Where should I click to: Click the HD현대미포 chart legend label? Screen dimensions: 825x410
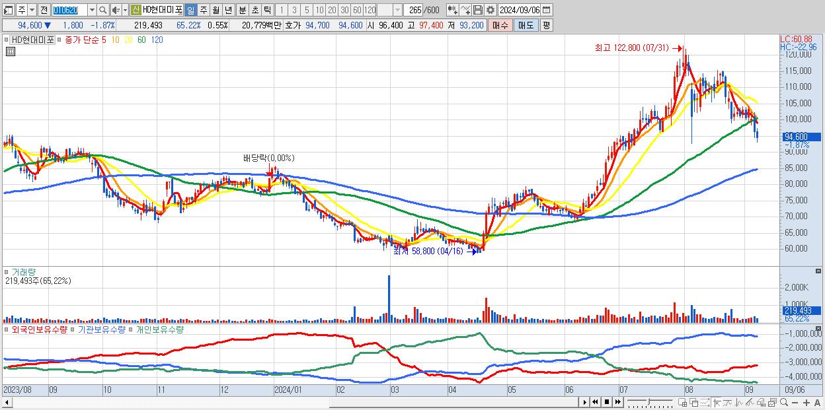pyautogui.click(x=32, y=40)
